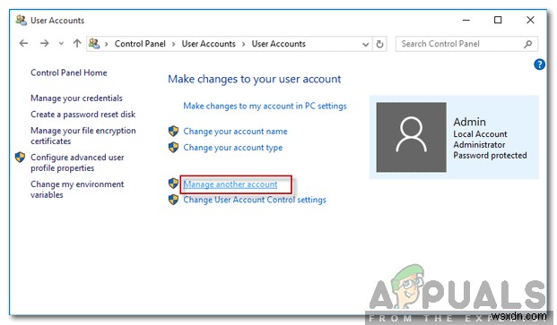Image resolution: width=557 pixels, height=325 pixels.
Task: Click the User Accounts title bar icon
Action: pos(22,21)
